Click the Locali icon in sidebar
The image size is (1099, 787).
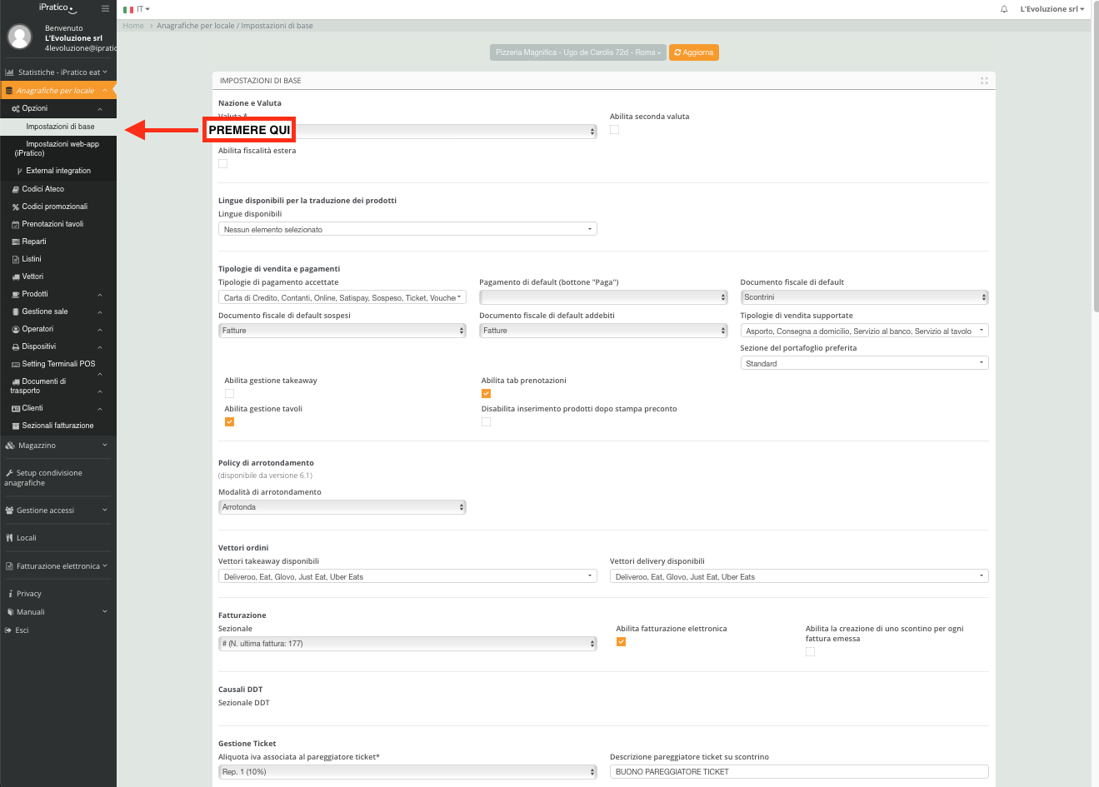9,538
